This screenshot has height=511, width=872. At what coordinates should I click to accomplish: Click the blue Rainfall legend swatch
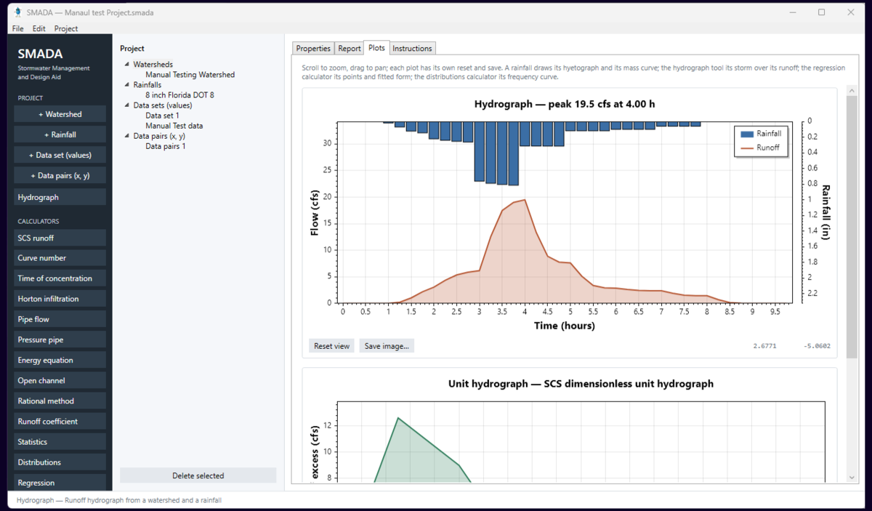tap(746, 134)
